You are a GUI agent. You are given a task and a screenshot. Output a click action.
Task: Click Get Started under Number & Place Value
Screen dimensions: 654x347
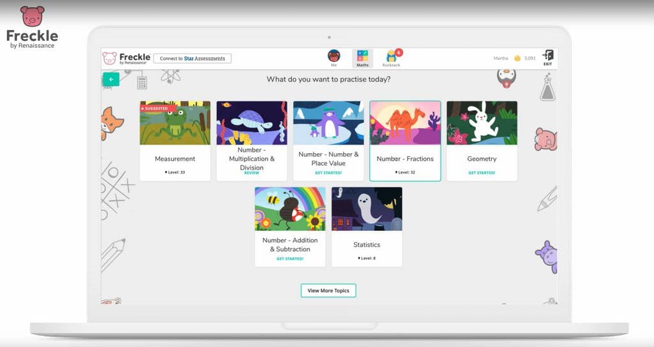point(328,172)
